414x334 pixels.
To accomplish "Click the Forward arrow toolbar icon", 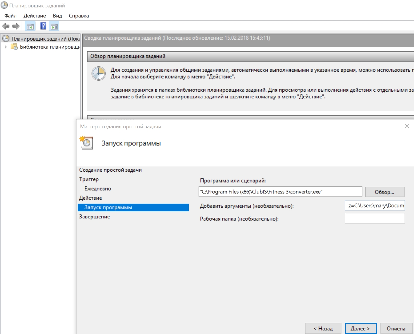I will (x=16, y=26).
